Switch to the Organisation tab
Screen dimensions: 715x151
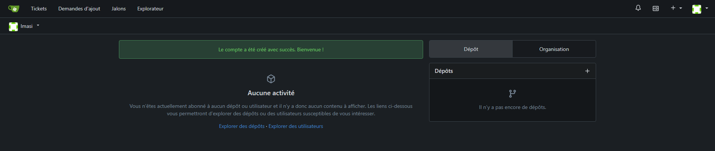click(x=554, y=49)
